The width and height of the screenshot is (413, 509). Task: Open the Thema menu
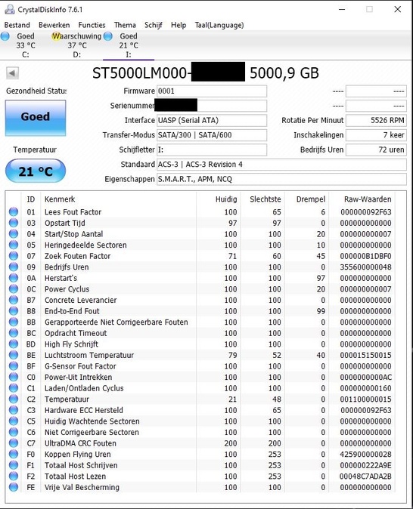(x=125, y=25)
